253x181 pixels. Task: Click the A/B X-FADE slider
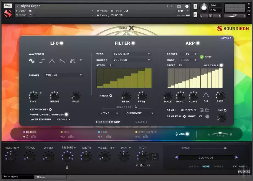tap(220, 134)
